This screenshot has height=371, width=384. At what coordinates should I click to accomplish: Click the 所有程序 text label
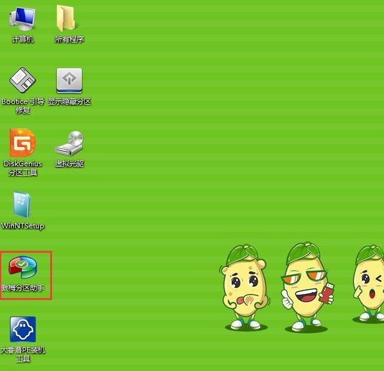click(69, 39)
